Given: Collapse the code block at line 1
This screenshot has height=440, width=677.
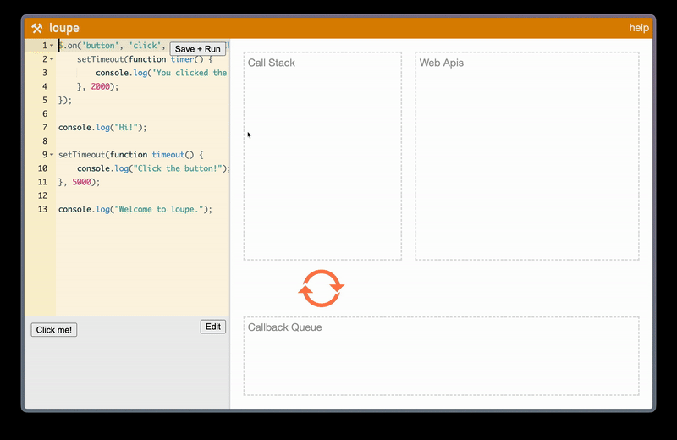Looking at the screenshot, I should [x=52, y=46].
